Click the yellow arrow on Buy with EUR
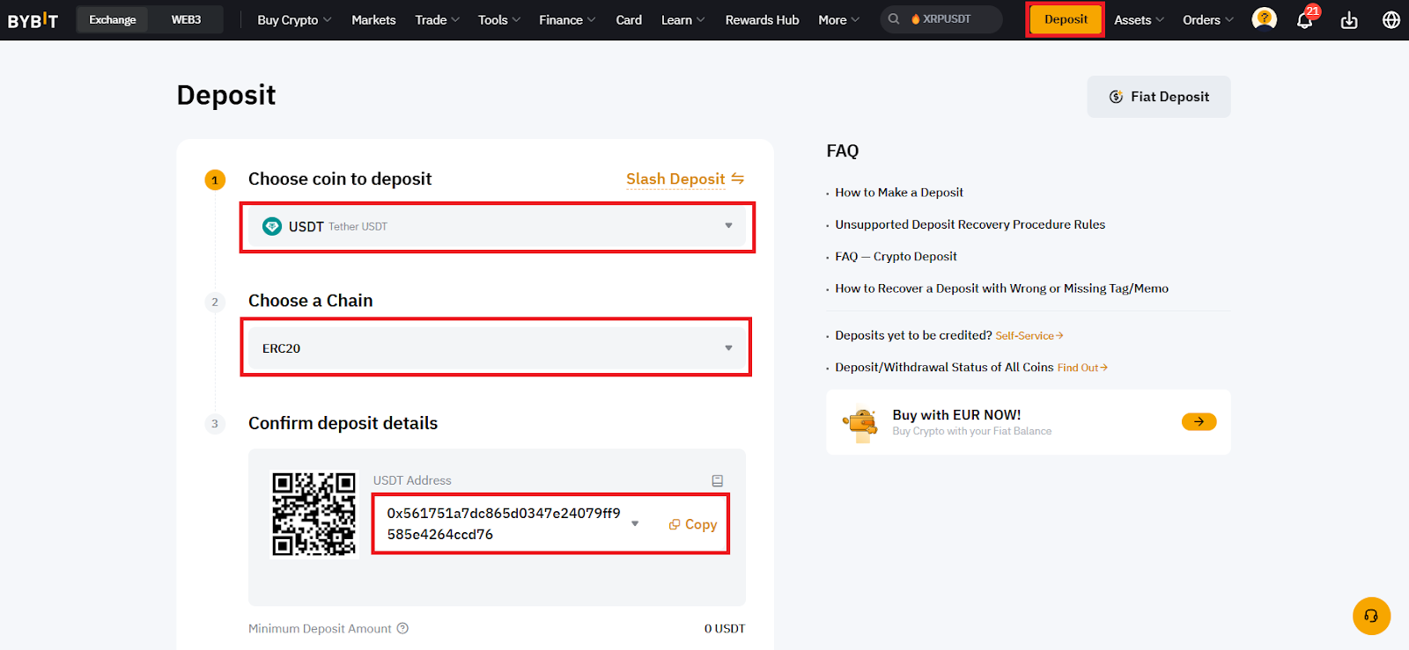Viewport: 1409px width, 650px height. pos(1199,422)
